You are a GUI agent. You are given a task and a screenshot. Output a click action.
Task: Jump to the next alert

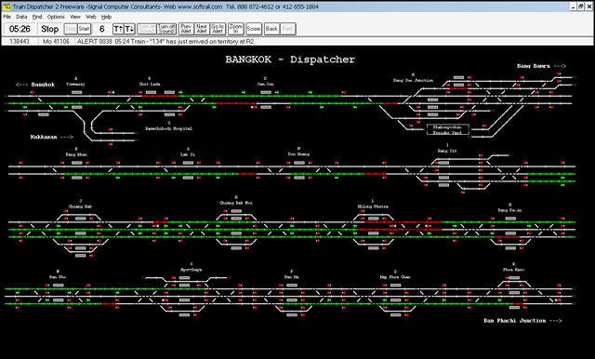tap(202, 29)
